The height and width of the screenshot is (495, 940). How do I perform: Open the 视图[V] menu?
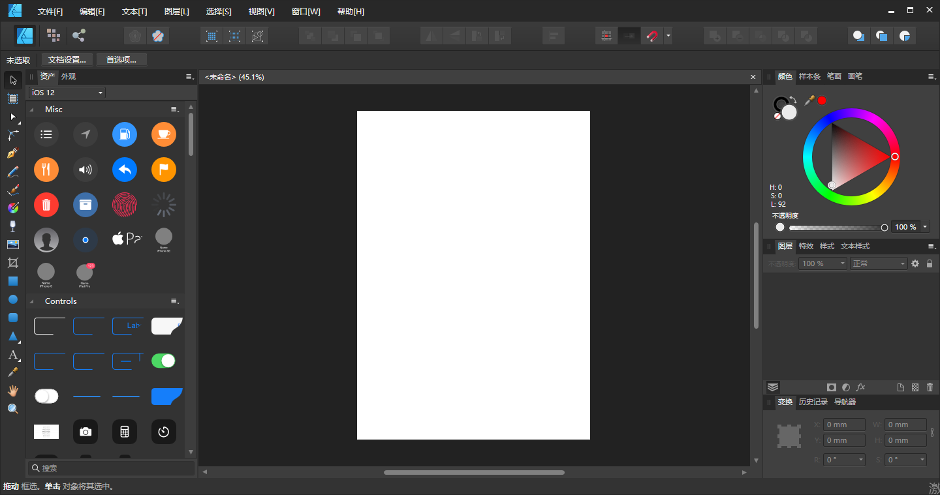point(262,12)
